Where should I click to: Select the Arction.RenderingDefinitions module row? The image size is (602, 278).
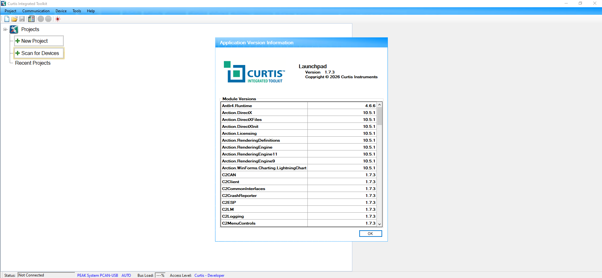pyautogui.click(x=299, y=140)
